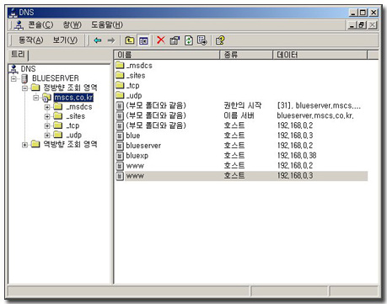Image resolution: width=387 pixels, height=304 pixels.
Task: Click the record icon of bluexp host
Action: [x=120, y=156]
